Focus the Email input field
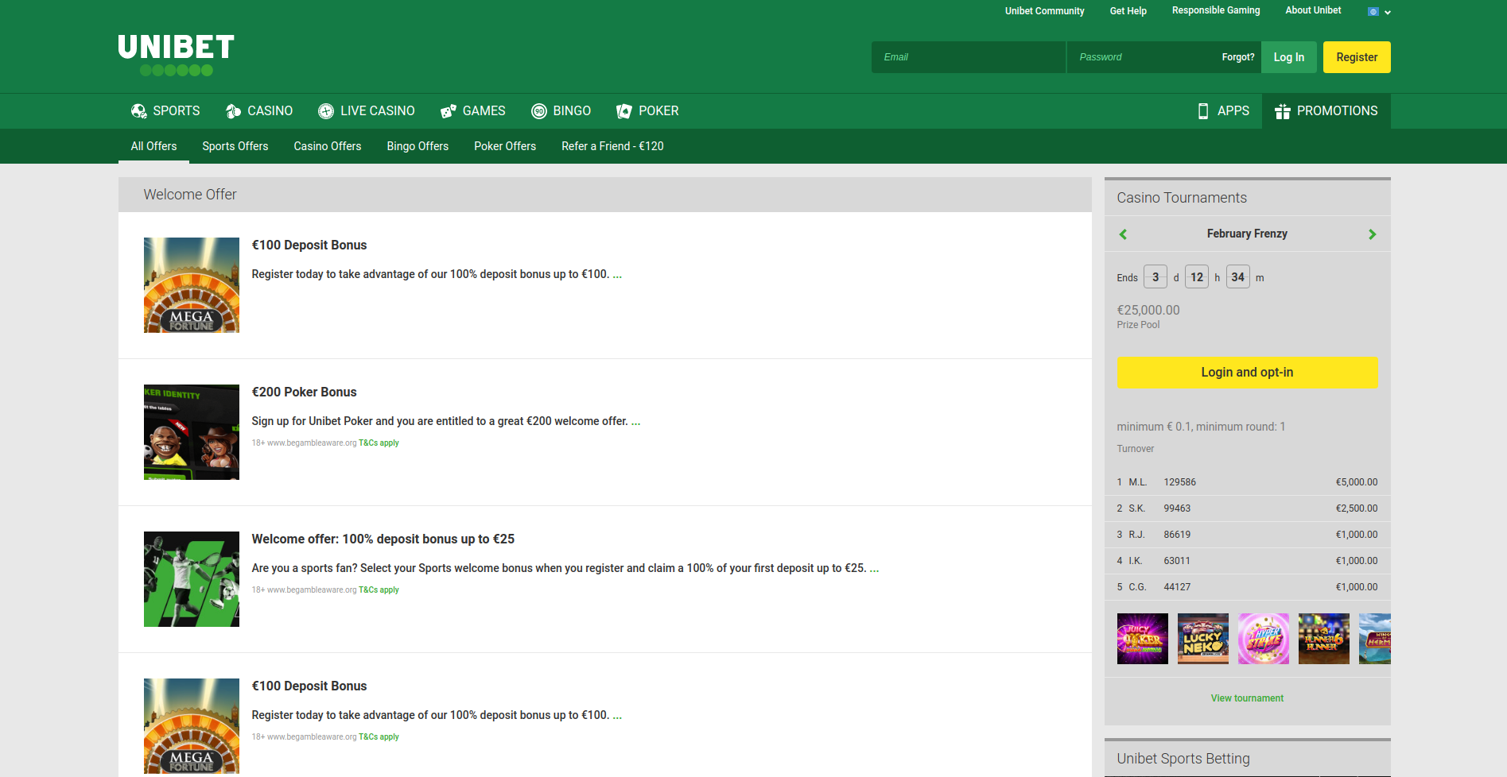The width and height of the screenshot is (1507, 777). pos(968,57)
